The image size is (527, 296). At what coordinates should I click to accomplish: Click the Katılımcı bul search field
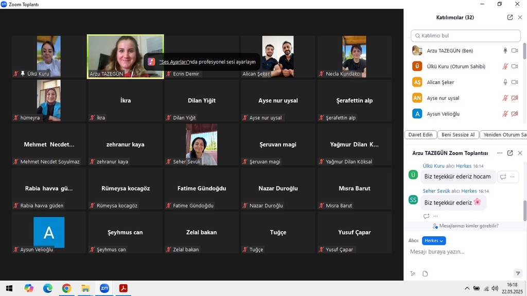(x=466, y=36)
